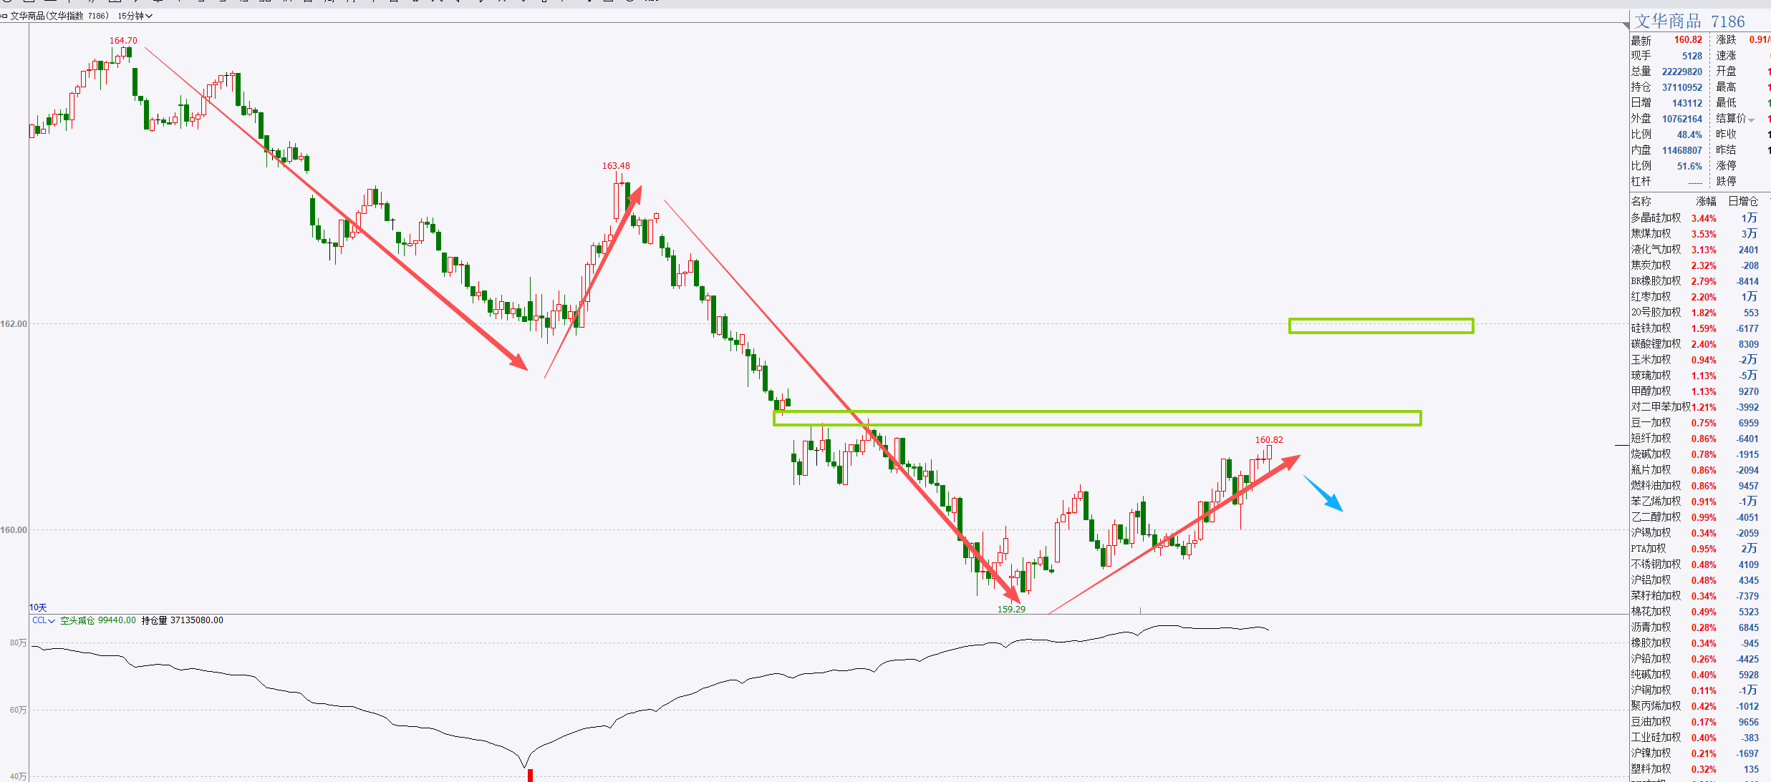Image resolution: width=1771 pixels, height=782 pixels.
Task: Click the link icon beside 文华商品 title
Action: coord(4,16)
